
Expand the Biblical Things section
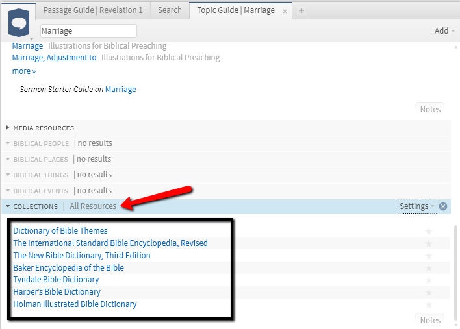click(x=8, y=175)
